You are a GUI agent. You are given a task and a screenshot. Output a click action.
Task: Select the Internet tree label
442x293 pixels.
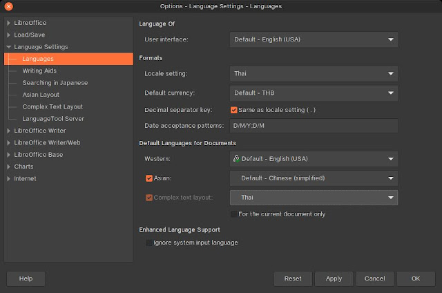(x=25, y=178)
